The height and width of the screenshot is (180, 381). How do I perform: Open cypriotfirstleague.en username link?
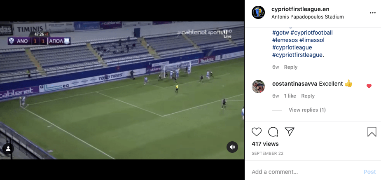pos(300,9)
